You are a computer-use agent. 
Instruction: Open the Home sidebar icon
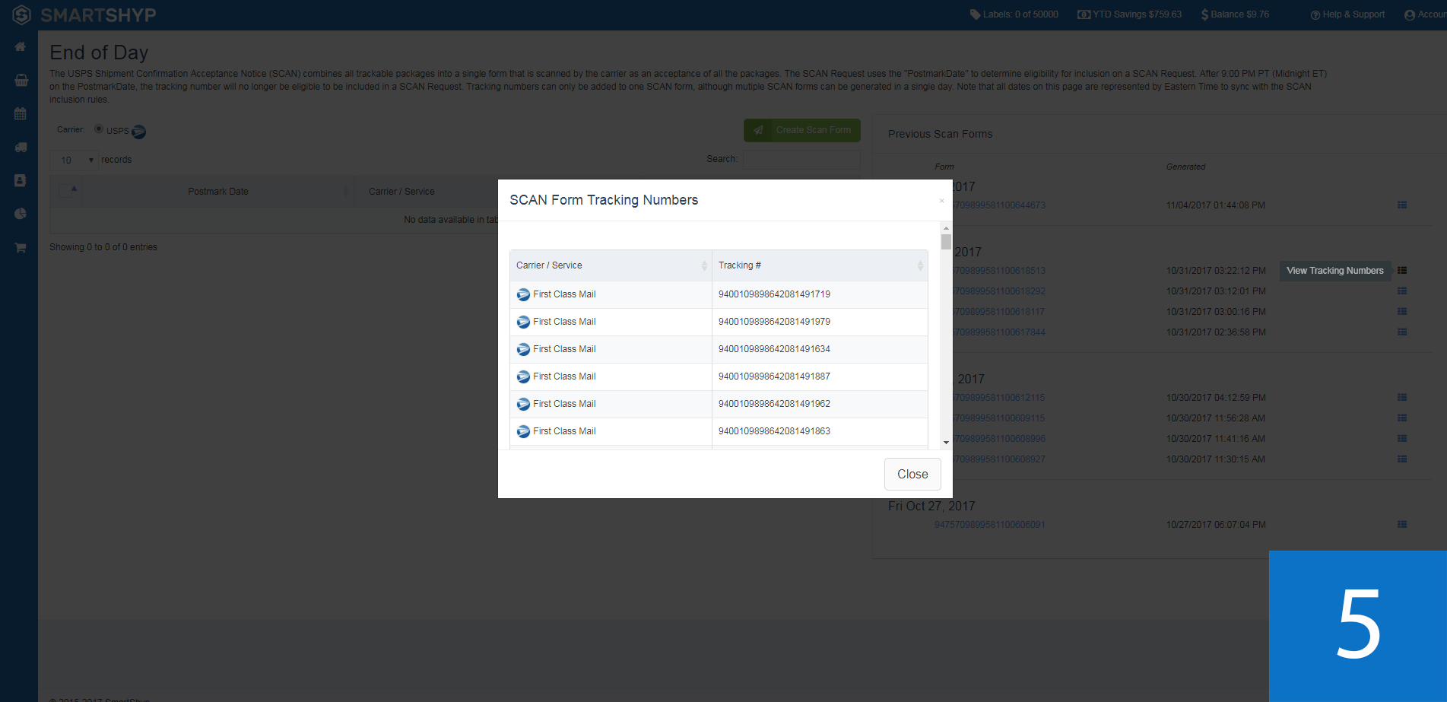pyautogui.click(x=21, y=47)
